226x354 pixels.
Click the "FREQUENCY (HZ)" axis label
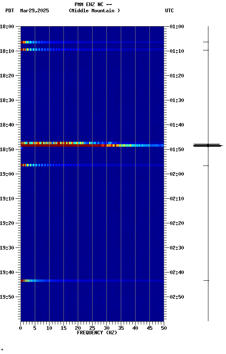click(97, 333)
